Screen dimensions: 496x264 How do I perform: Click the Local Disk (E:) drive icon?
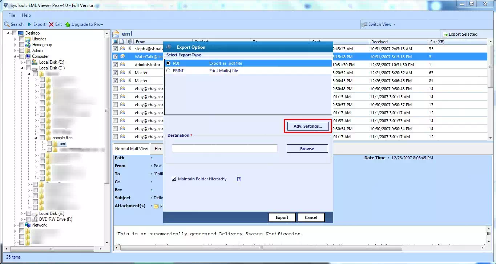coord(35,213)
